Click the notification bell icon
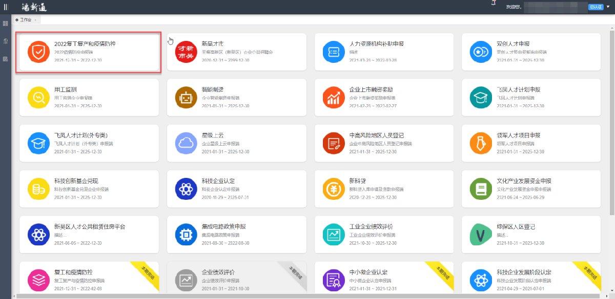 coord(493,4)
